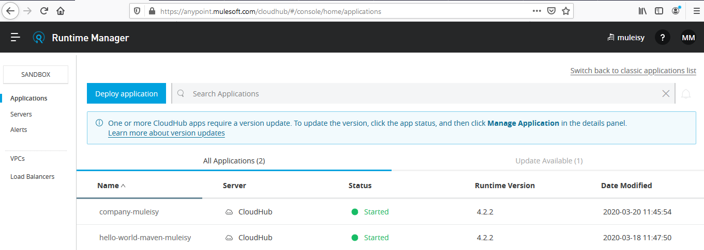The width and height of the screenshot is (704, 250).
Task: Open the notifications bell
Action: click(686, 94)
